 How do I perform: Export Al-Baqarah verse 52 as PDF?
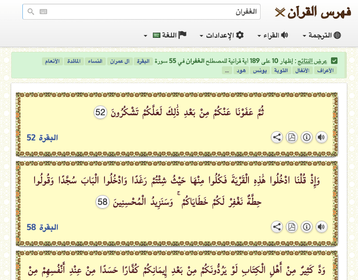point(292,137)
